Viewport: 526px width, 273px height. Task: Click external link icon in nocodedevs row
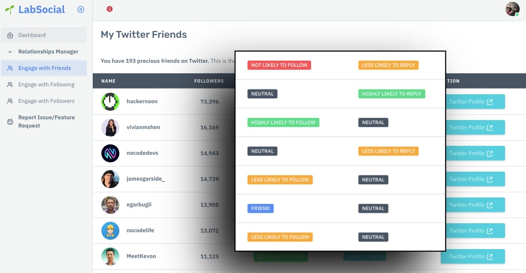[489, 153]
